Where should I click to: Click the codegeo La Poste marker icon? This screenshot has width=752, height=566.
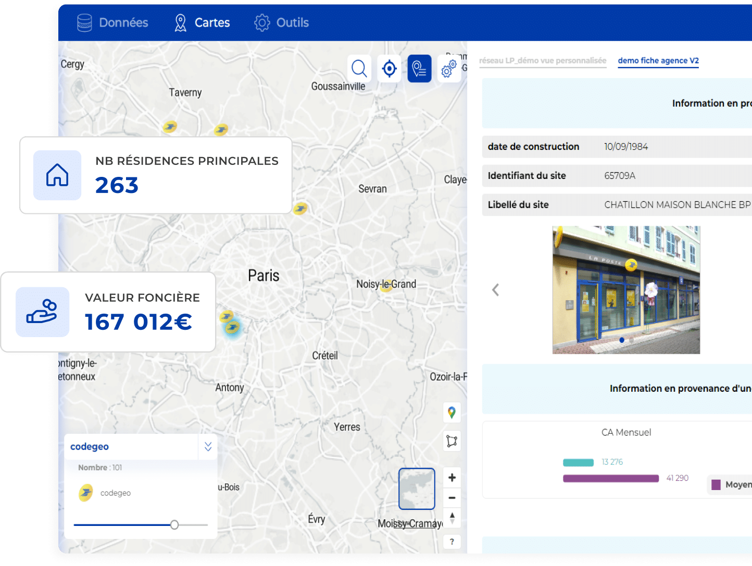point(86,493)
